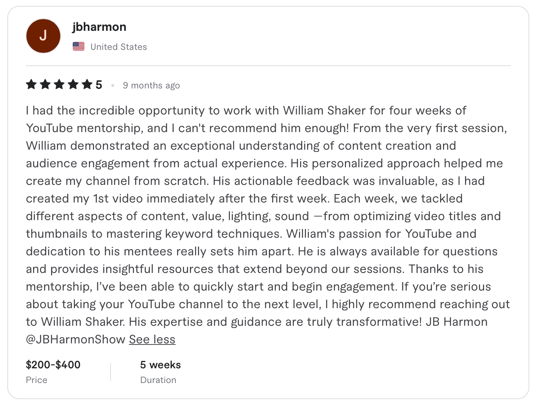This screenshot has width=537, height=405.
Task: Click the "Price" label
Action: (36, 380)
